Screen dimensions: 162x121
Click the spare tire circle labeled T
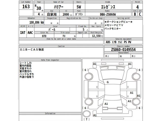(87, 114)
